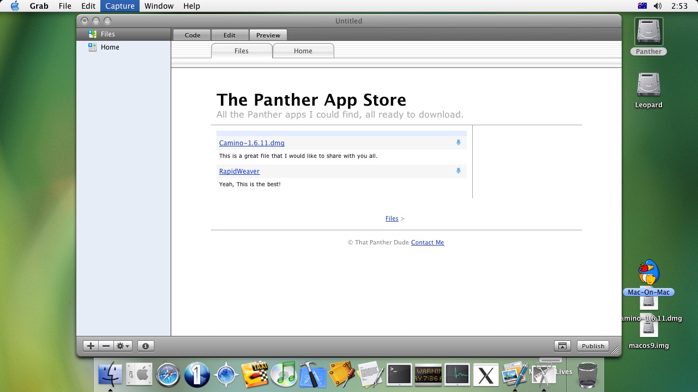Open Xcode hammer icon in the Dock
Image resolution: width=698 pixels, height=392 pixels.
click(313, 375)
